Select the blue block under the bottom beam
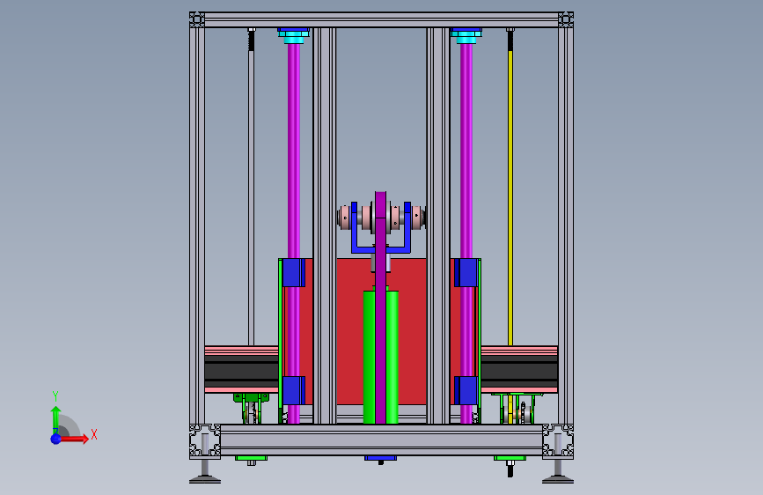Viewport: 763px width, 495px height. pyautogui.click(x=380, y=458)
